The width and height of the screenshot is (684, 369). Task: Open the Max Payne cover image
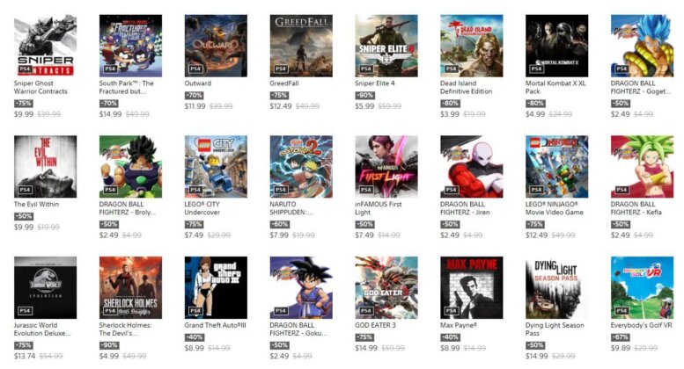(x=472, y=287)
